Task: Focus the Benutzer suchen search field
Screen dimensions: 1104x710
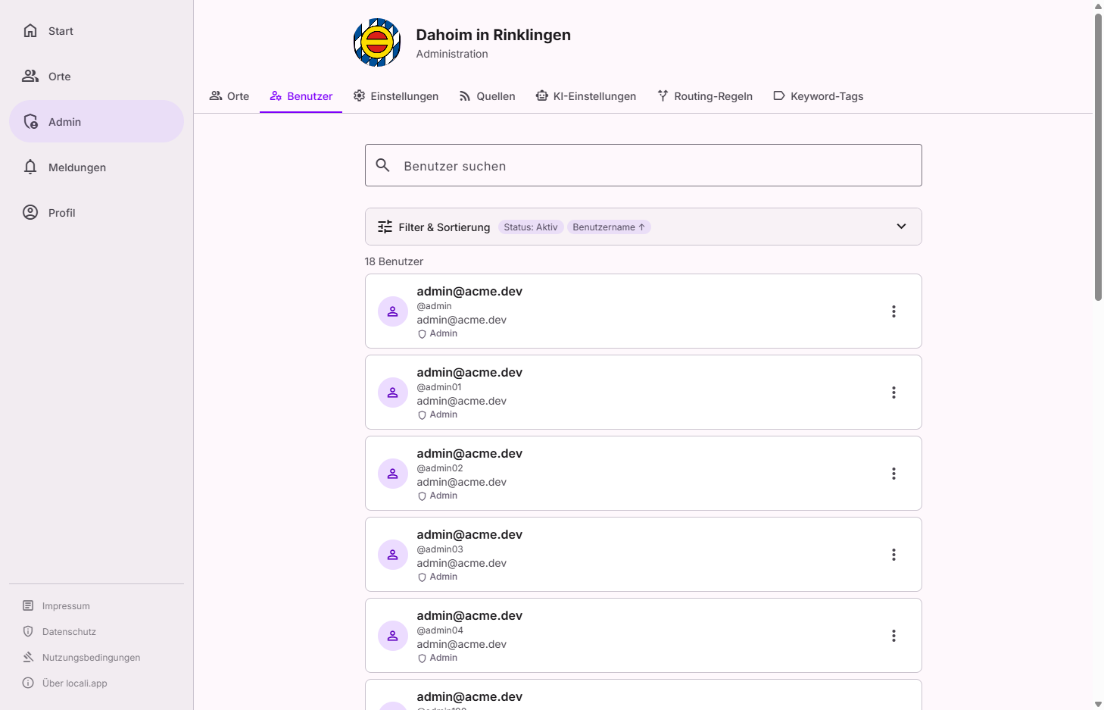Action: 651,166
